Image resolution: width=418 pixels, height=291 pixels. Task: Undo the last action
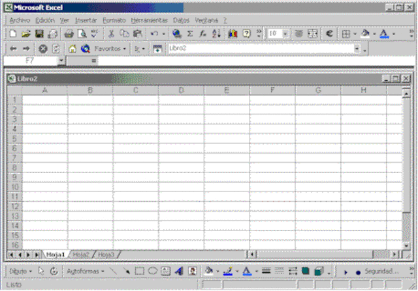(x=154, y=34)
